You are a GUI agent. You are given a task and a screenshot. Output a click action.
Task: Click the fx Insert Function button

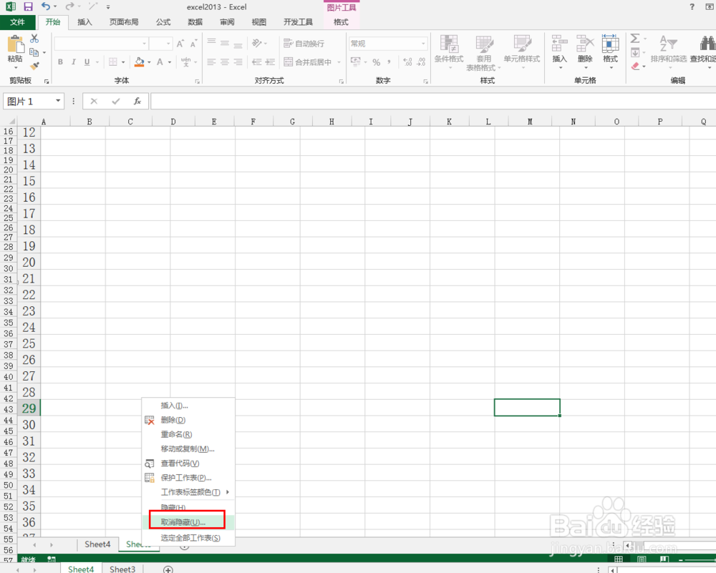[137, 101]
